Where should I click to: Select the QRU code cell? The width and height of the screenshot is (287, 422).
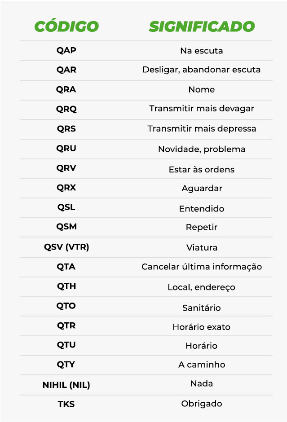[66, 148]
